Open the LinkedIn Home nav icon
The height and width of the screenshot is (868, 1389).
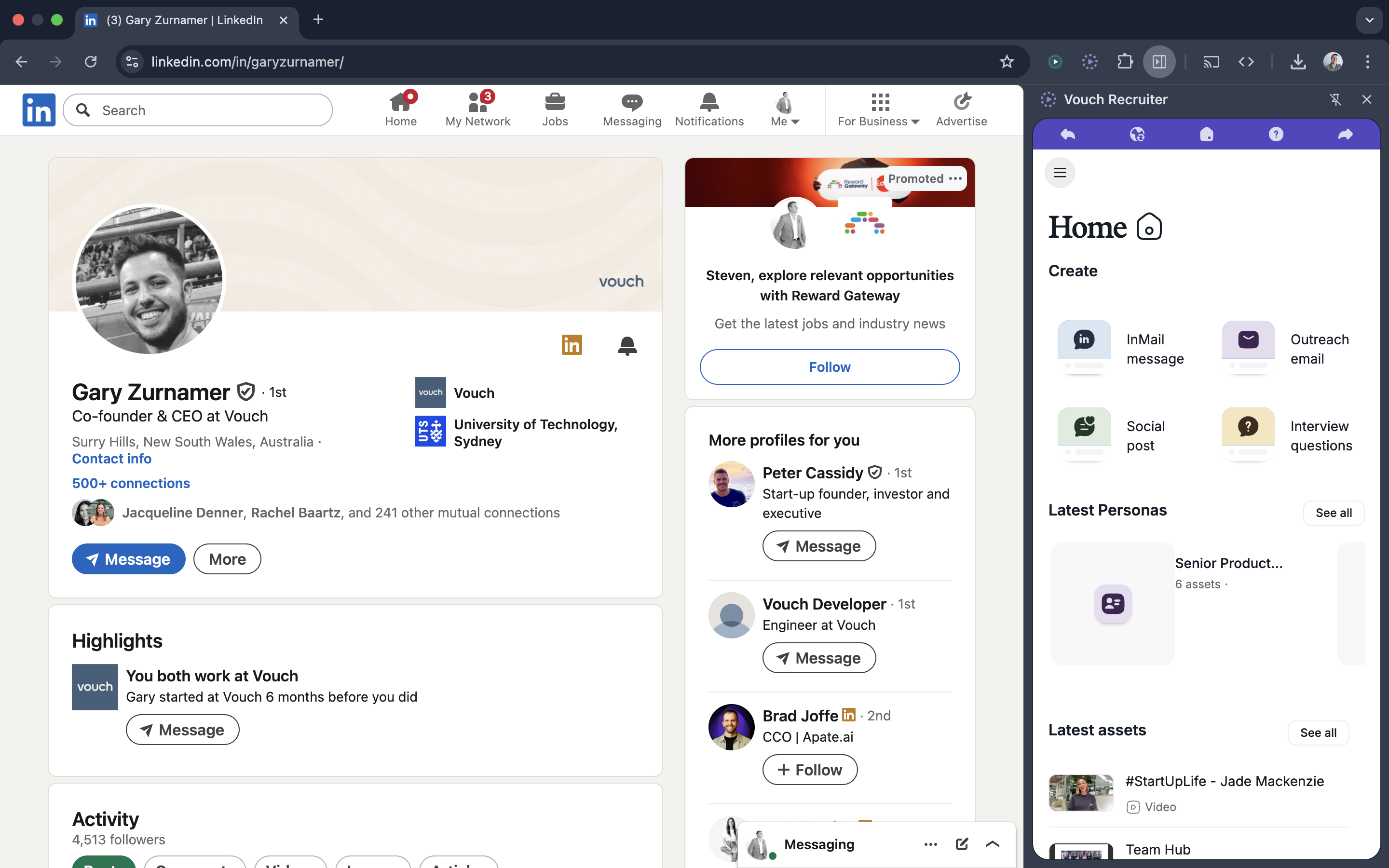[401, 109]
